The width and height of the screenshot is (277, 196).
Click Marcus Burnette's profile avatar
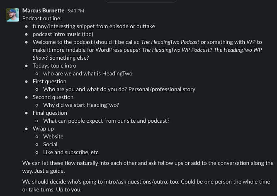tap(12, 15)
